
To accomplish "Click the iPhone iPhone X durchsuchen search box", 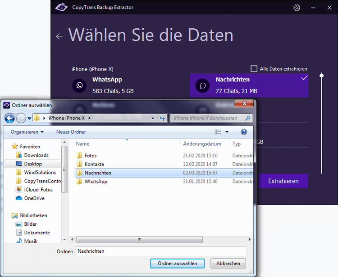I will pos(211,118).
